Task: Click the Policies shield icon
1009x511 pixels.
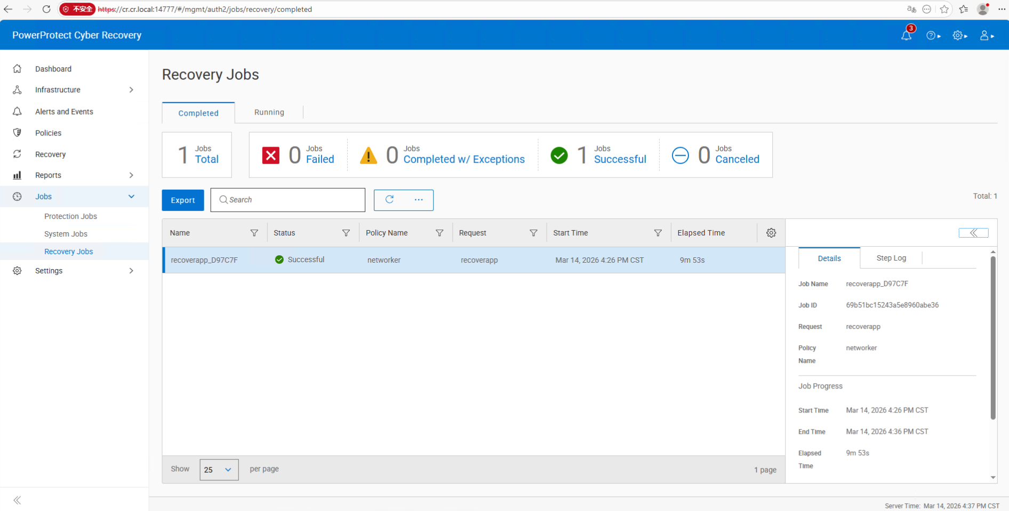Action: [17, 133]
